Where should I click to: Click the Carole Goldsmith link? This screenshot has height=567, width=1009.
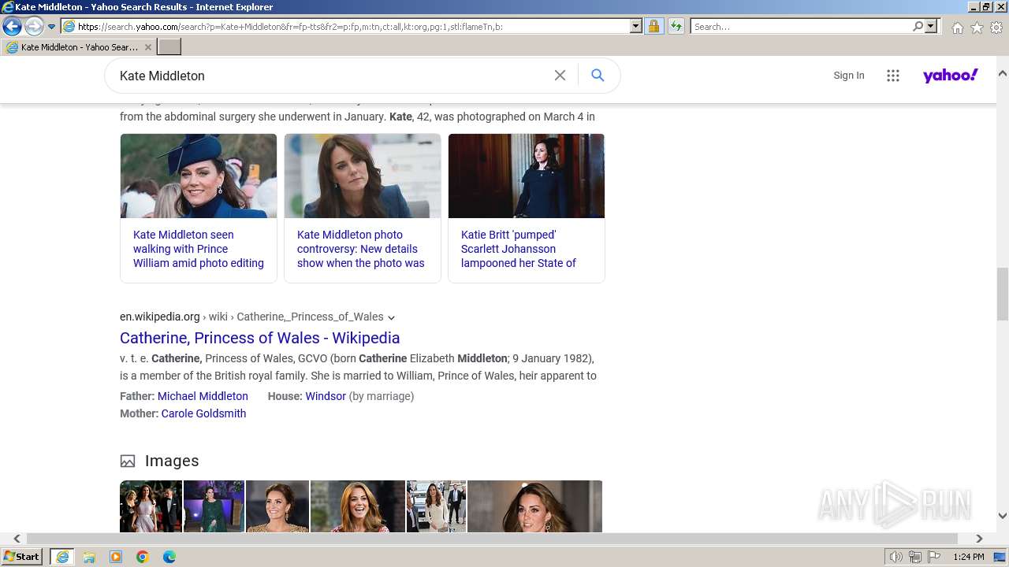coord(203,413)
